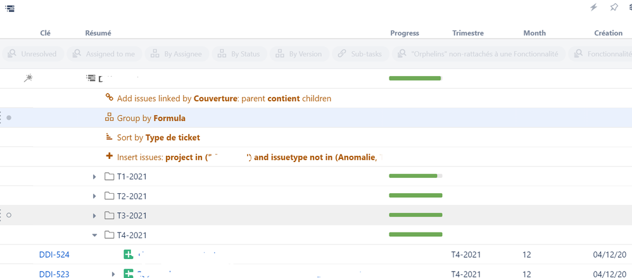The image size is (632, 278).
Task: Click the T1-2021 progress bar
Action: pyautogui.click(x=415, y=176)
